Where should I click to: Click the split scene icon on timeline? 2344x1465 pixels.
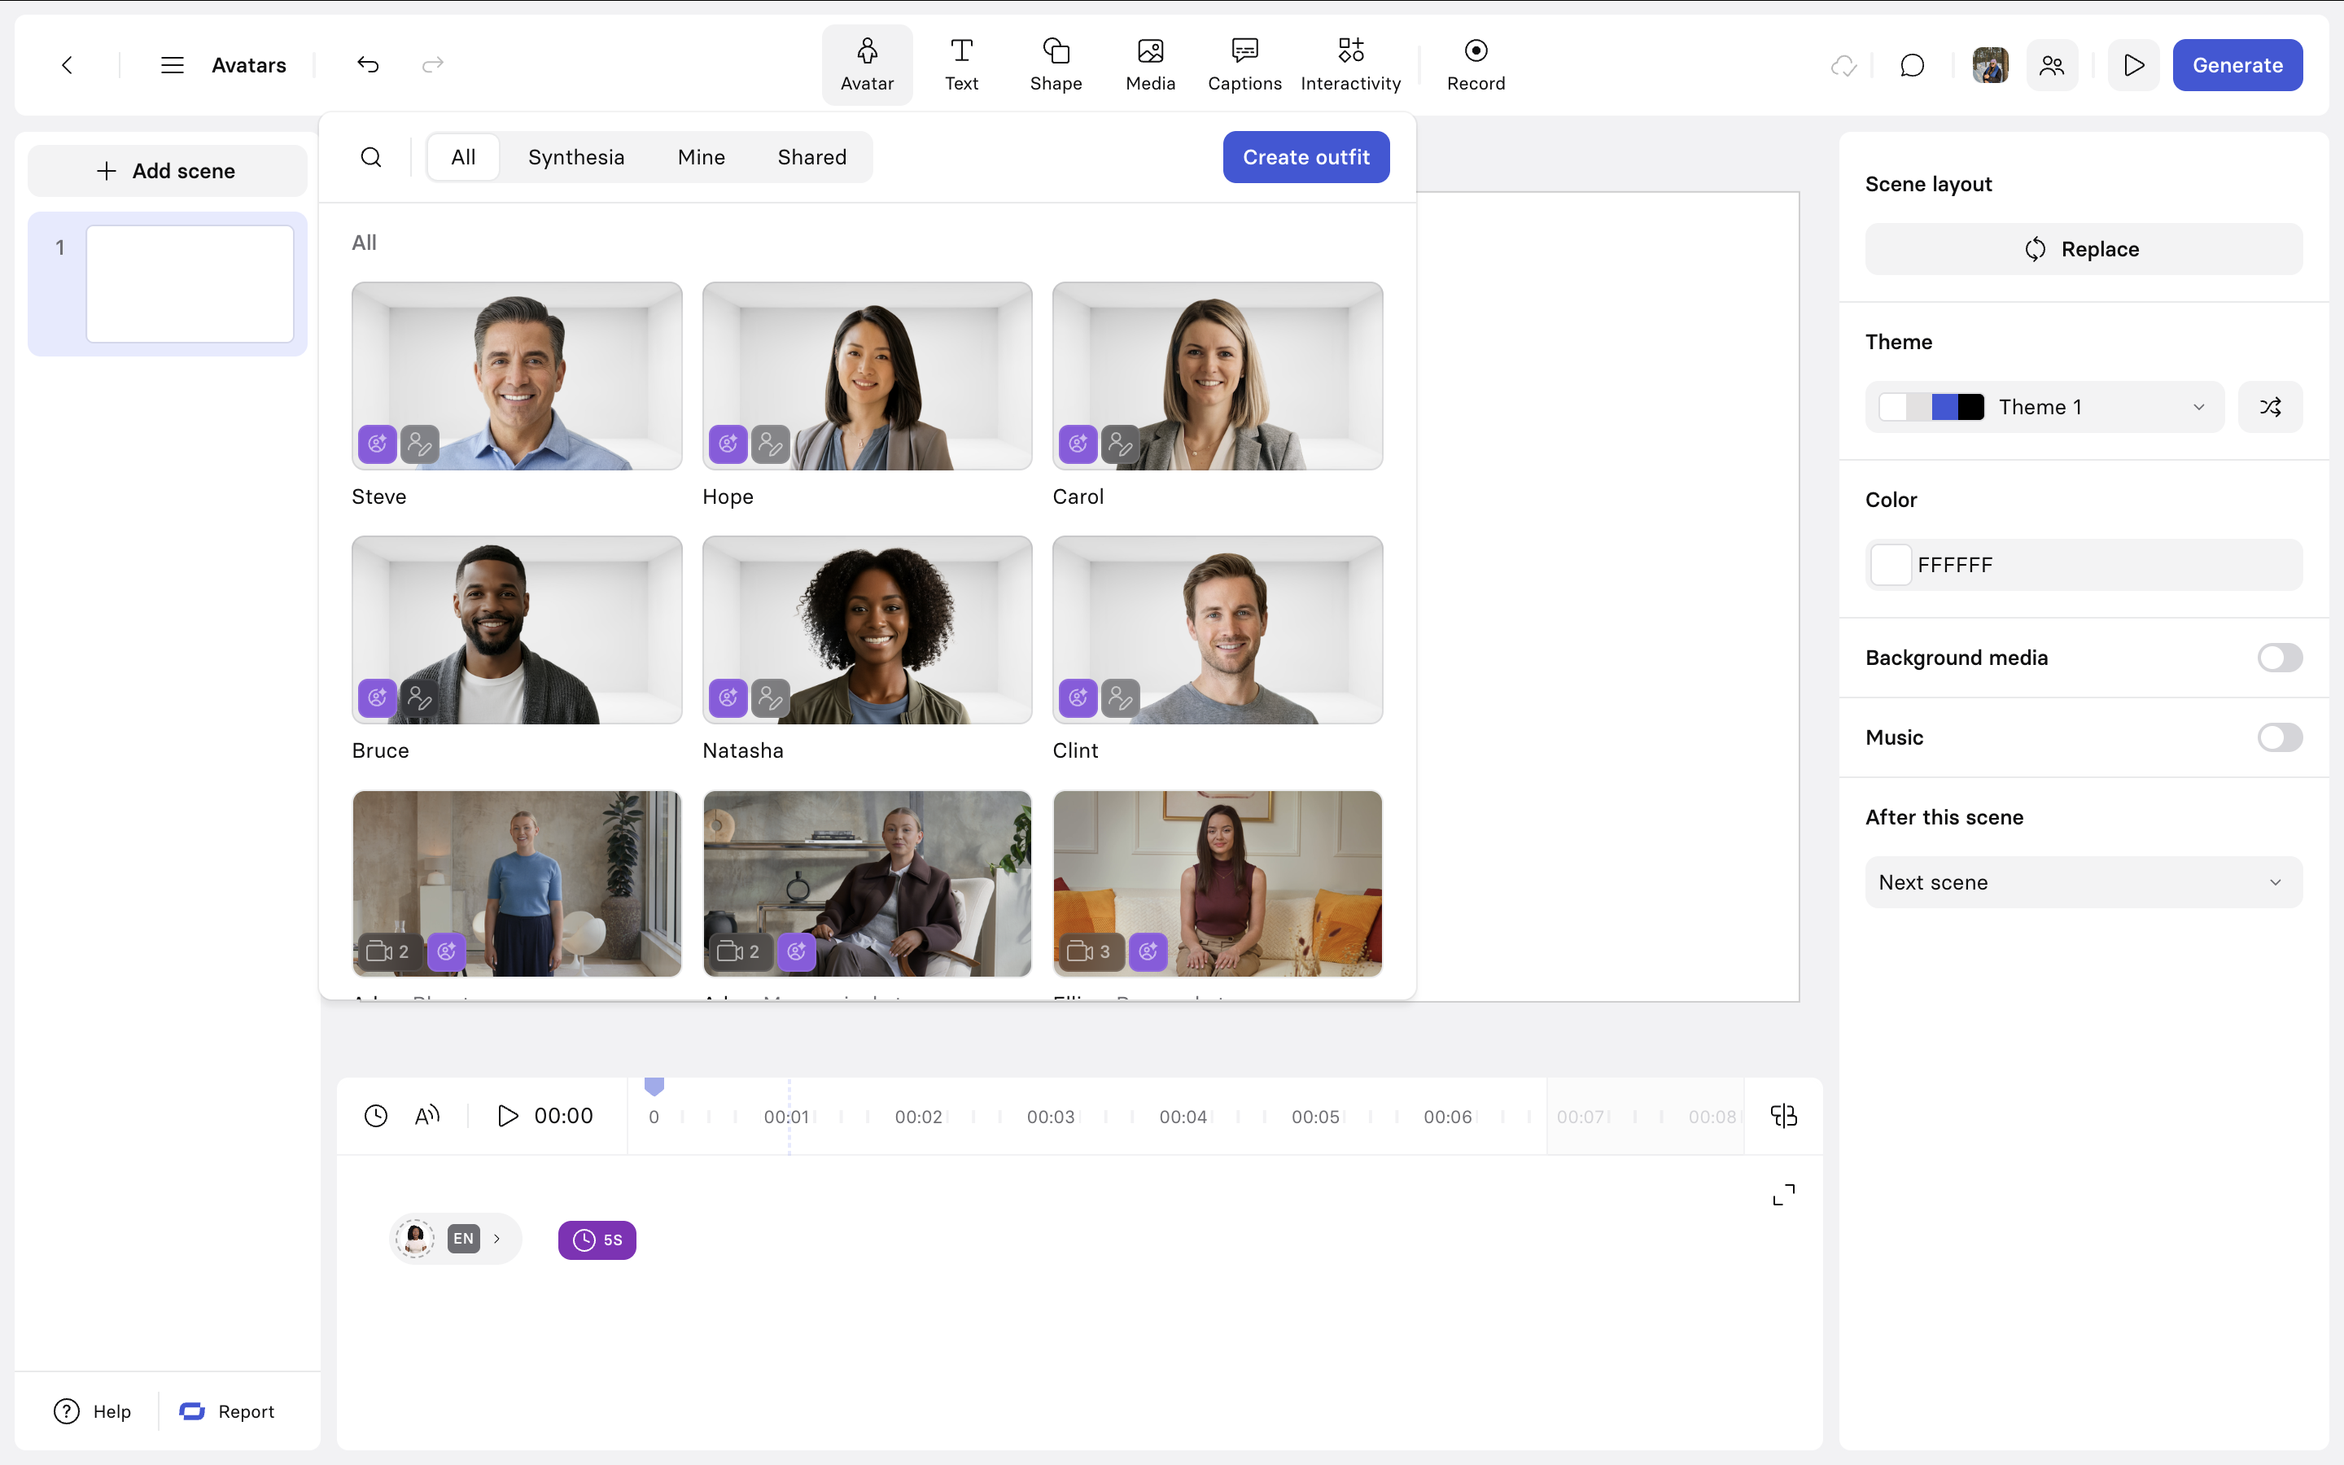coord(1783,1116)
